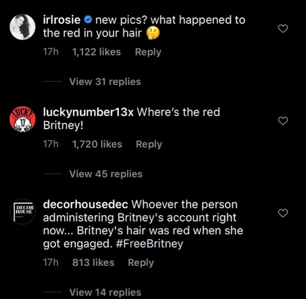Reply to irlrosie's comment
The width and height of the screenshot is (306, 299).
tap(148, 52)
